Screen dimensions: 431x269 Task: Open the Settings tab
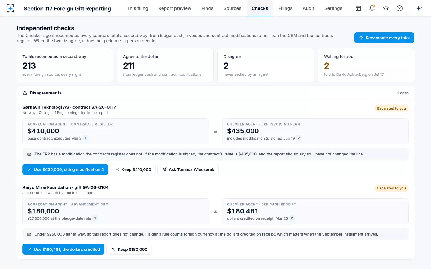click(x=333, y=8)
